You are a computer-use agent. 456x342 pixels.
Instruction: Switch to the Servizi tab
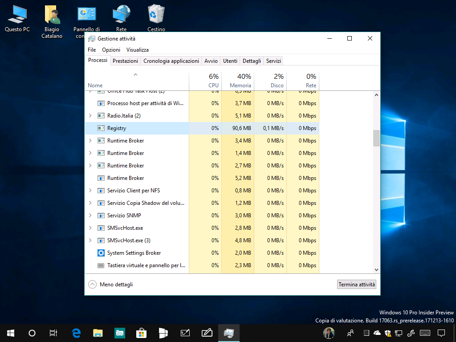274,61
